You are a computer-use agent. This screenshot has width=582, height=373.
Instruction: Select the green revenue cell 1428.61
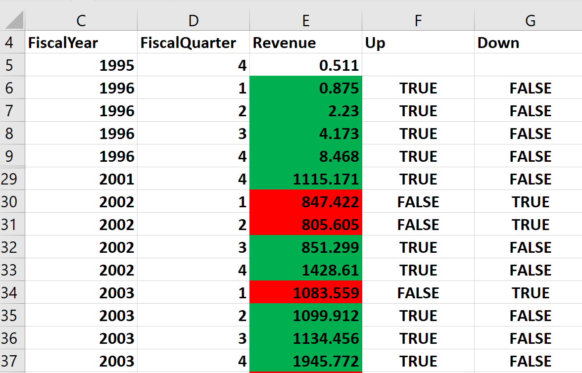[x=306, y=270]
